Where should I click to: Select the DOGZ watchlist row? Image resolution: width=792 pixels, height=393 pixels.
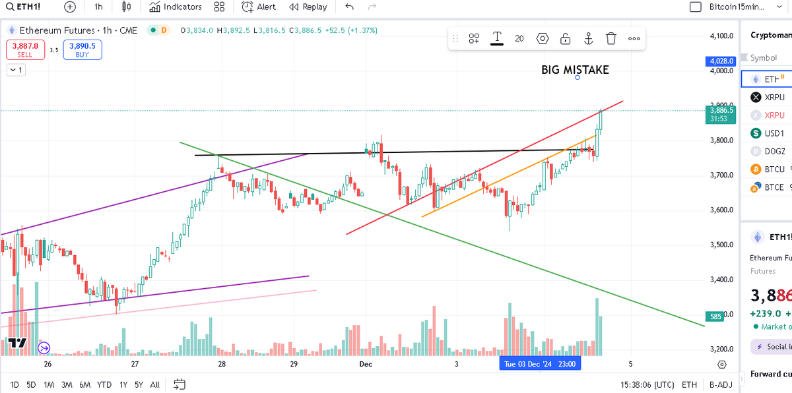[767, 151]
